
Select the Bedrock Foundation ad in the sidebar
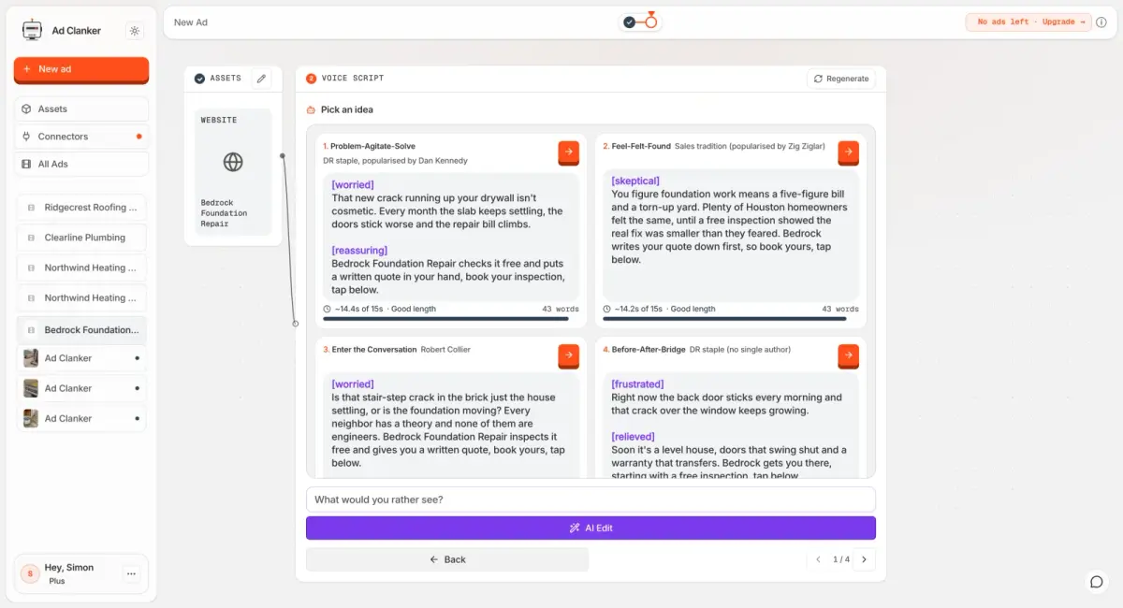pyautogui.click(x=81, y=330)
